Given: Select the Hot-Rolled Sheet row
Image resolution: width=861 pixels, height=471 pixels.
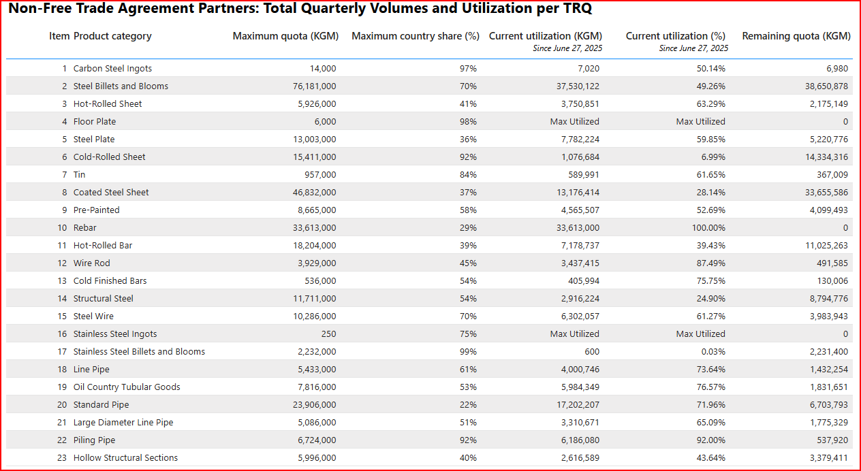Looking at the screenshot, I should pos(108,103).
